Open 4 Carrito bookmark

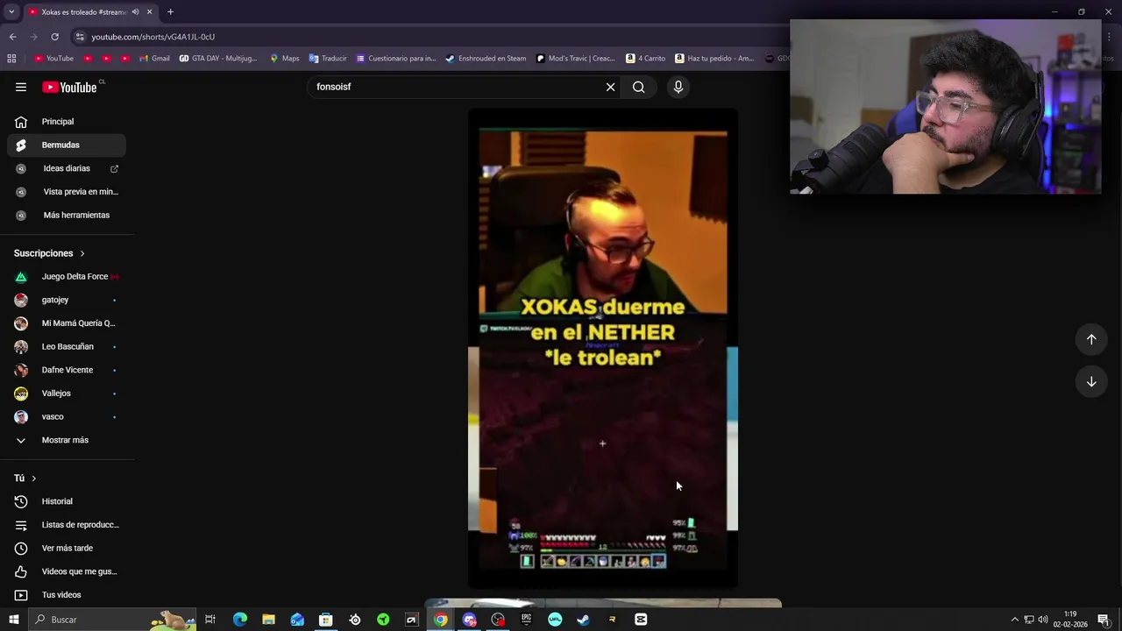tap(646, 59)
